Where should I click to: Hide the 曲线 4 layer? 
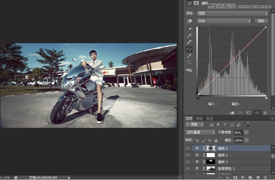pyautogui.click(x=188, y=162)
